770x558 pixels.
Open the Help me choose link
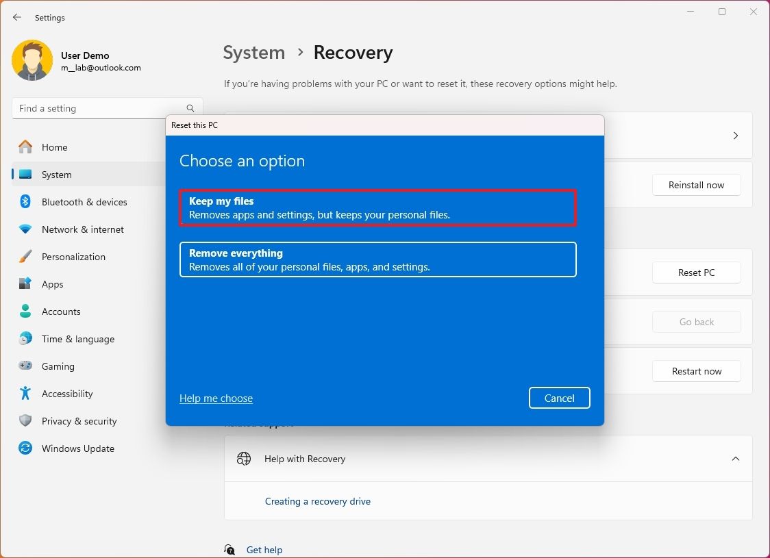(216, 398)
